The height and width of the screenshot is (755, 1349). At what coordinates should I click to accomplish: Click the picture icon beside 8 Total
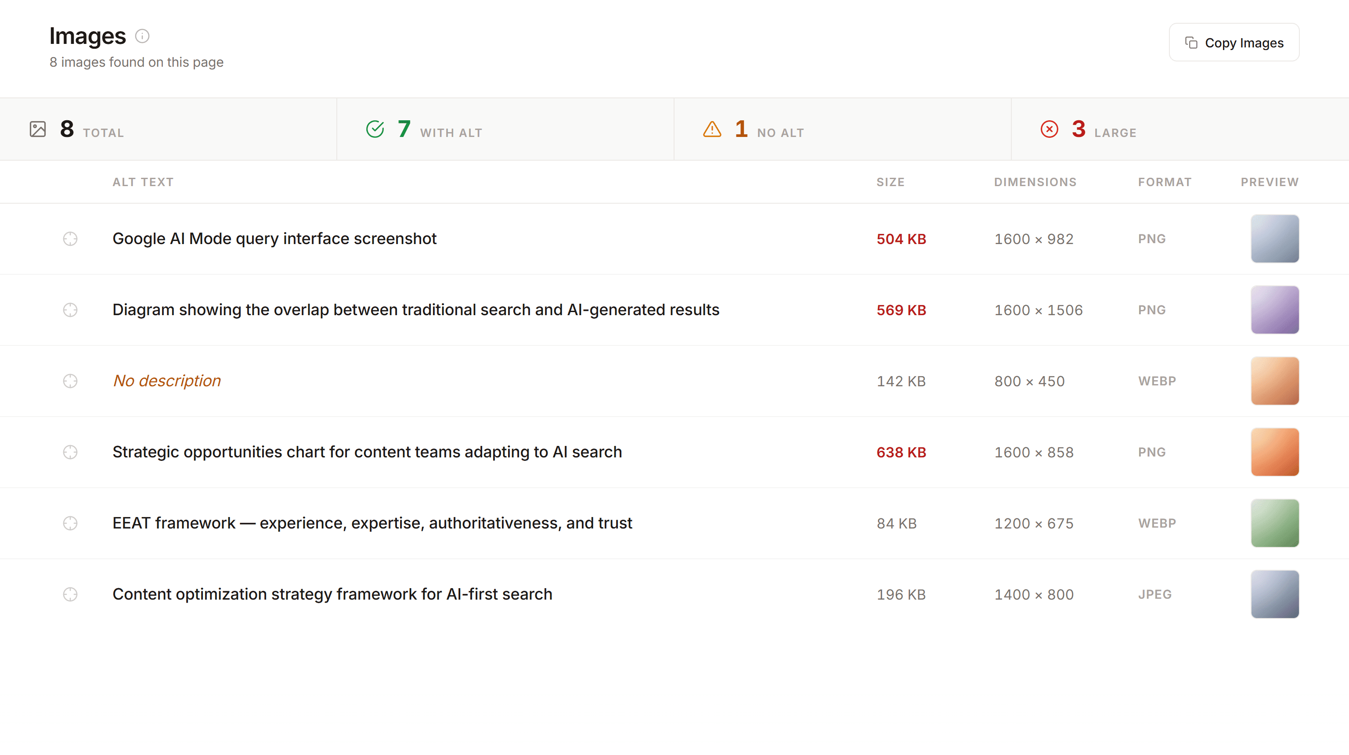[x=38, y=129]
